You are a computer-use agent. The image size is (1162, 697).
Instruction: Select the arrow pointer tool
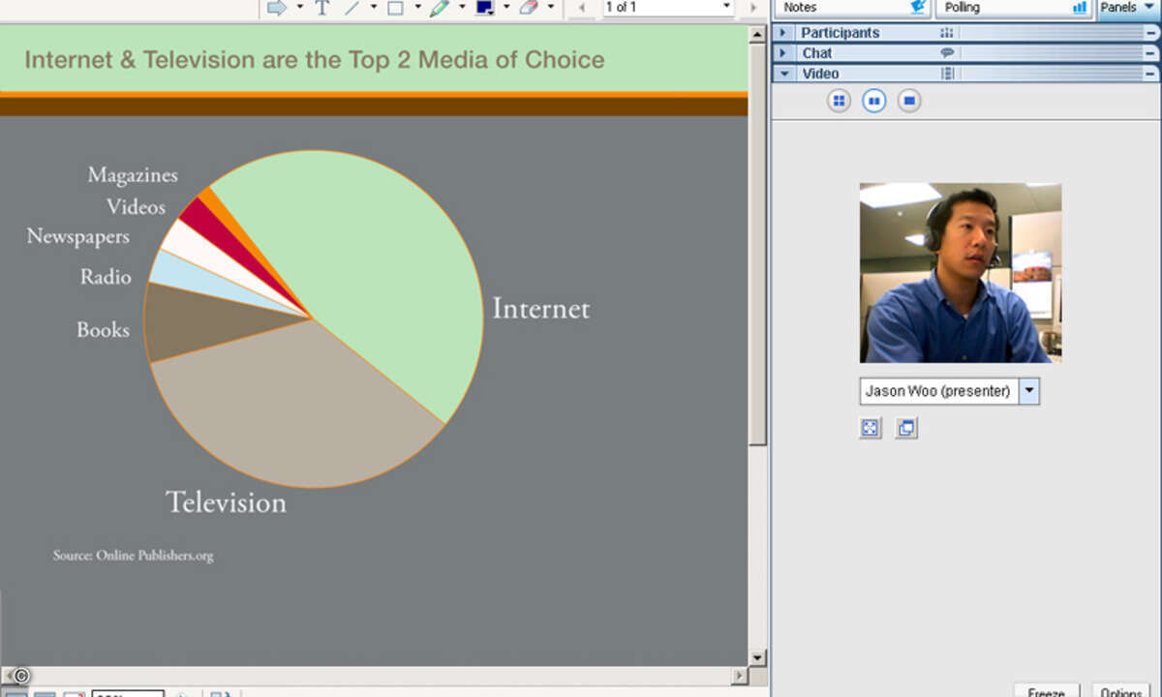[277, 8]
